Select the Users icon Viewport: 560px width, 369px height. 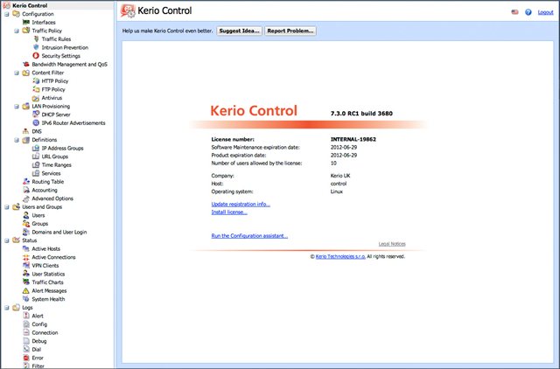pyautogui.click(x=26, y=215)
